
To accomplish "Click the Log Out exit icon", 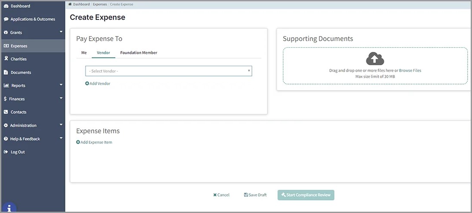I will [6, 152].
